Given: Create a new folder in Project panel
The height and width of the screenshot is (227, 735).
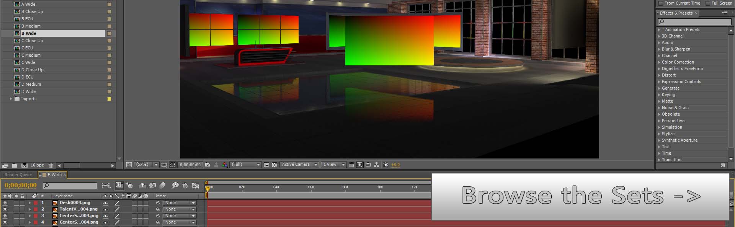Looking at the screenshot, I should [15, 166].
